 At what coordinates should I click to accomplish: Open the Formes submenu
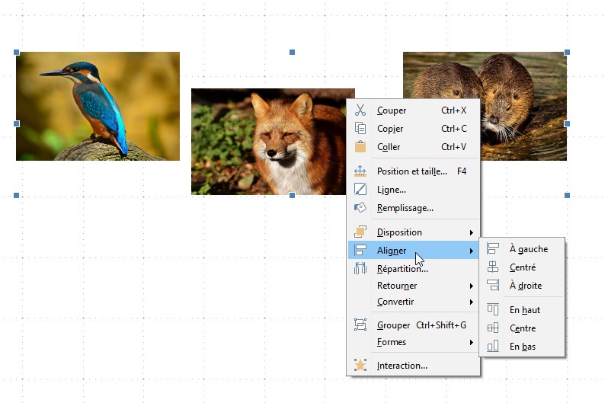click(392, 342)
